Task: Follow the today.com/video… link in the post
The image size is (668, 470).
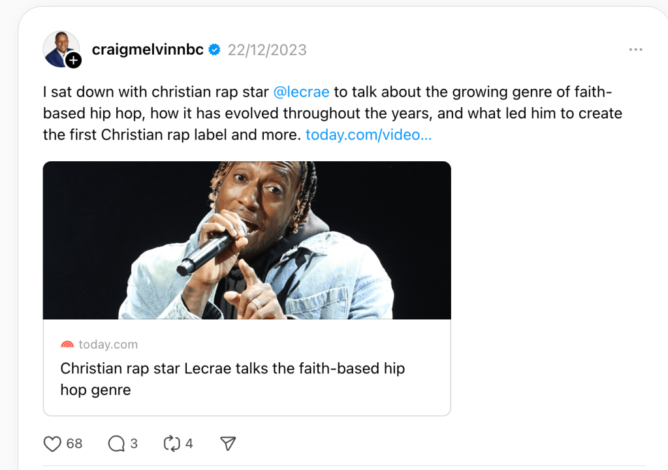Action: click(368, 135)
